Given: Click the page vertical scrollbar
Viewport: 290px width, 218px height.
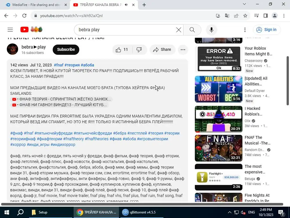Looking at the screenshot, I should [288, 81].
